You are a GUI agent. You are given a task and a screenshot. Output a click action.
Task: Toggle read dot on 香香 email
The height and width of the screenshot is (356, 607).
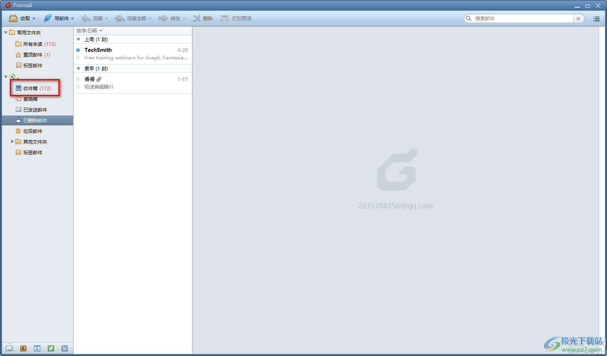(78, 80)
